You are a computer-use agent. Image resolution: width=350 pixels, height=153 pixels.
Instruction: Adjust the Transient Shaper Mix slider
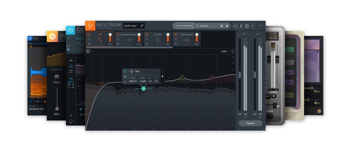(x=139, y=38)
